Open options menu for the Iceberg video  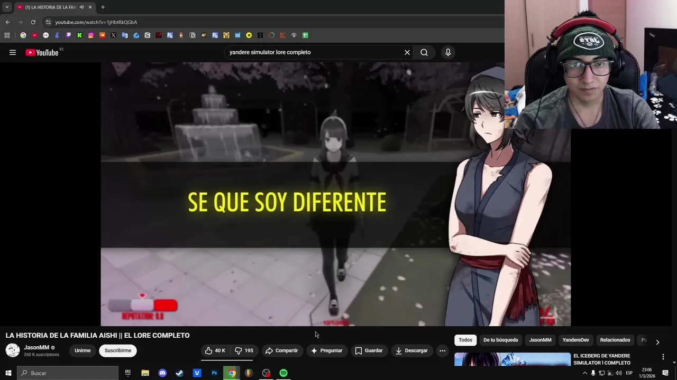pyautogui.click(x=663, y=357)
